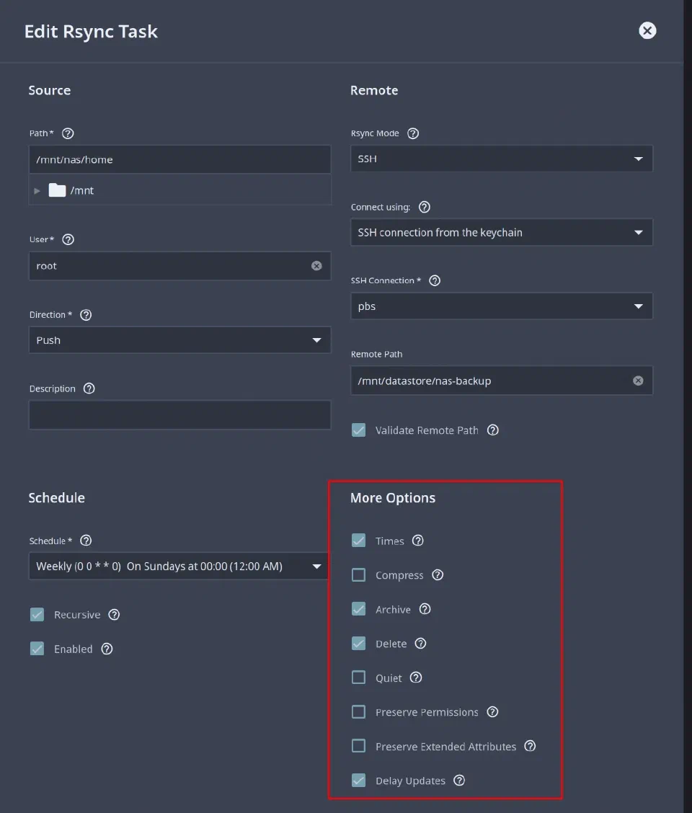Open help tooltip for Archive option

pyautogui.click(x=425, y=609)
